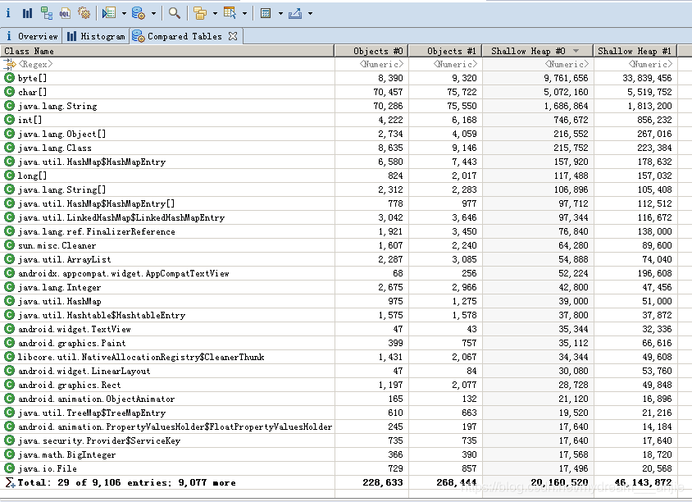This screenshot has height=502, width=692.
Task: Click the class icon beside java.lang.String
Action: coord(9,106)
